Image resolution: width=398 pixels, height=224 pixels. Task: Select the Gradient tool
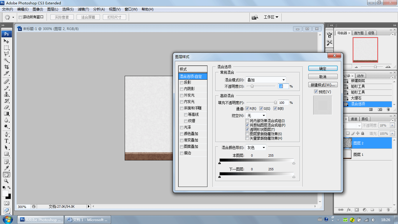tap(6, 113)
